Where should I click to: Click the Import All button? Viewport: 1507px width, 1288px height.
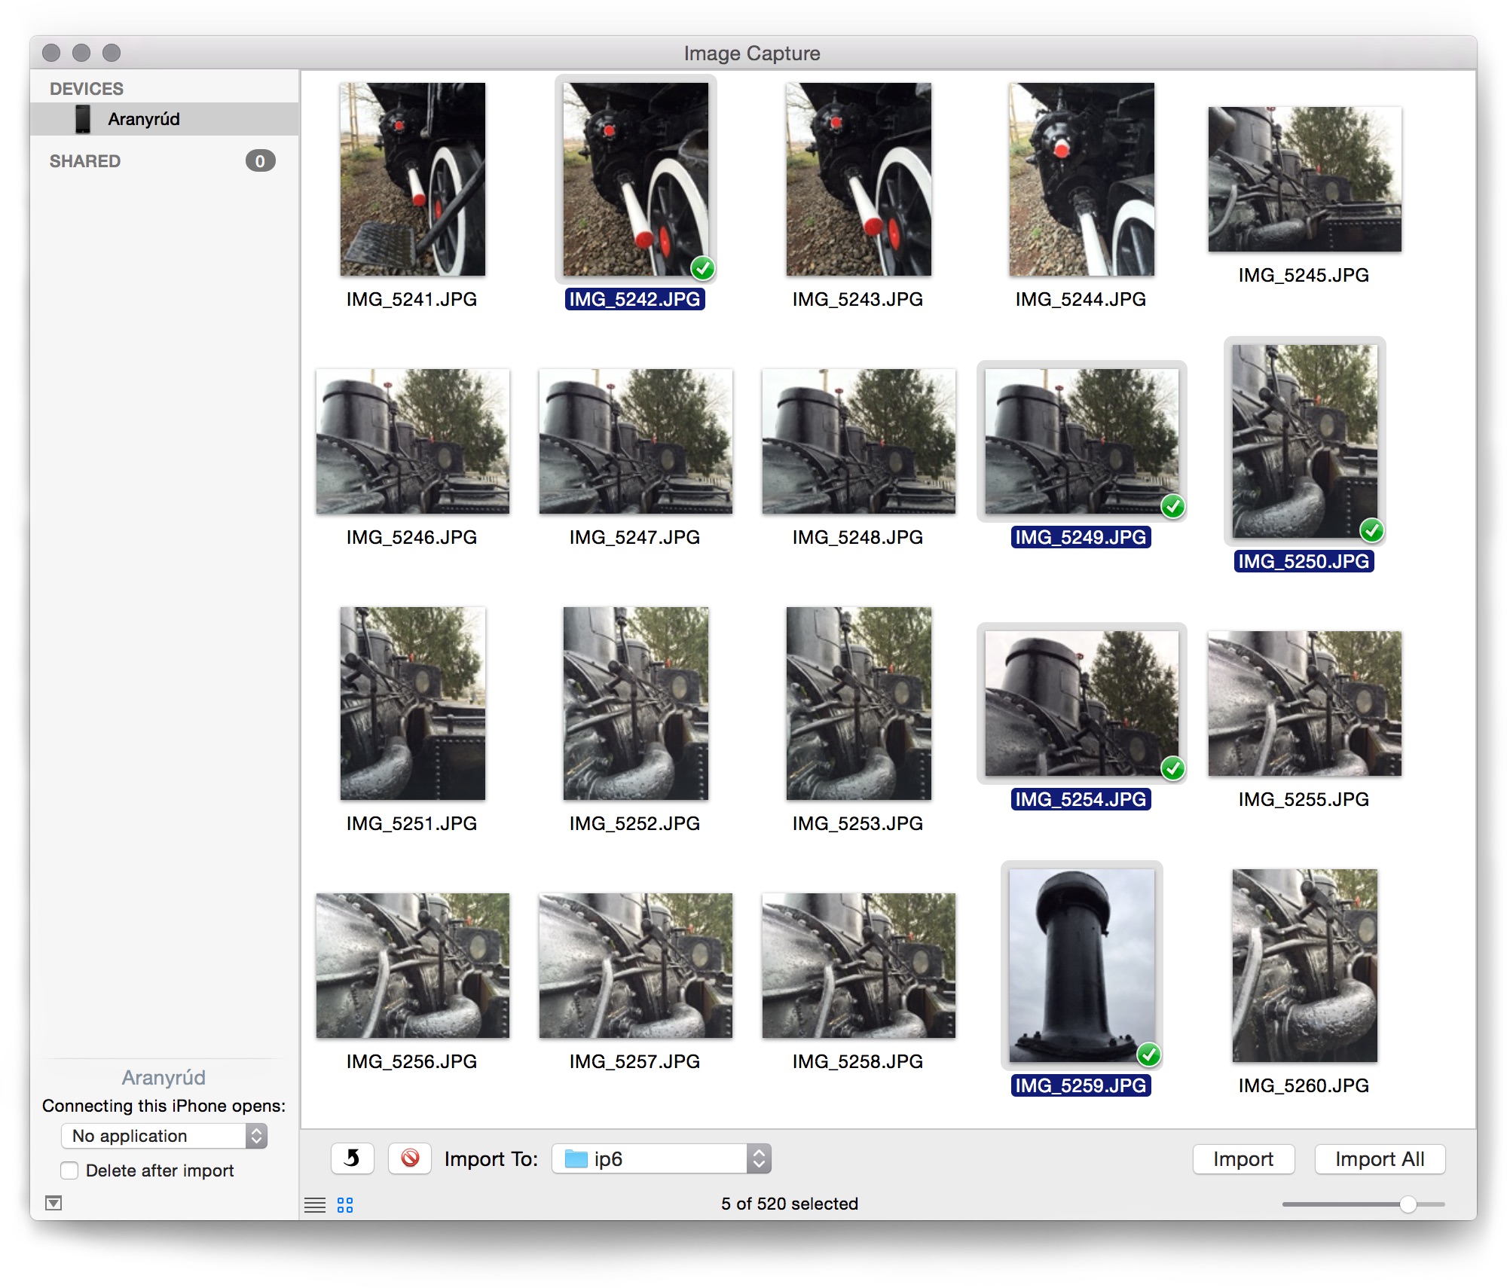1380,1159
